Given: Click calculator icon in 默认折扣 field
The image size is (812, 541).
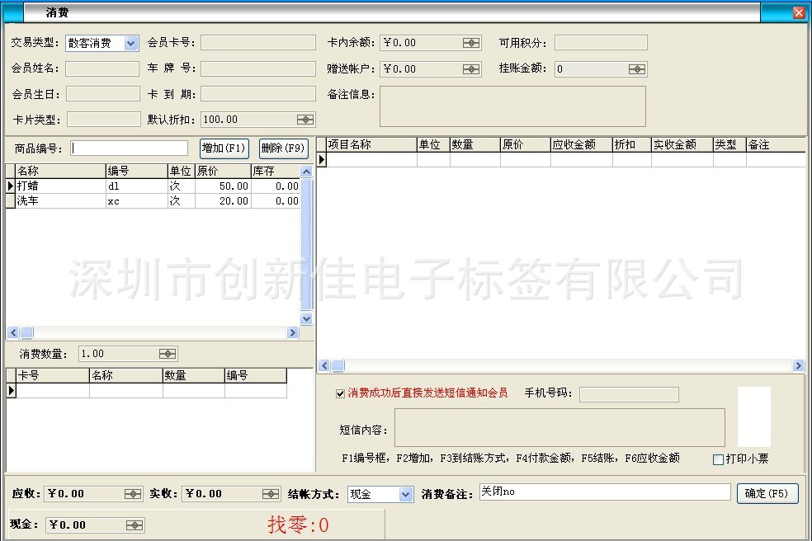Looking at the screenshot, I should point(304,120).
